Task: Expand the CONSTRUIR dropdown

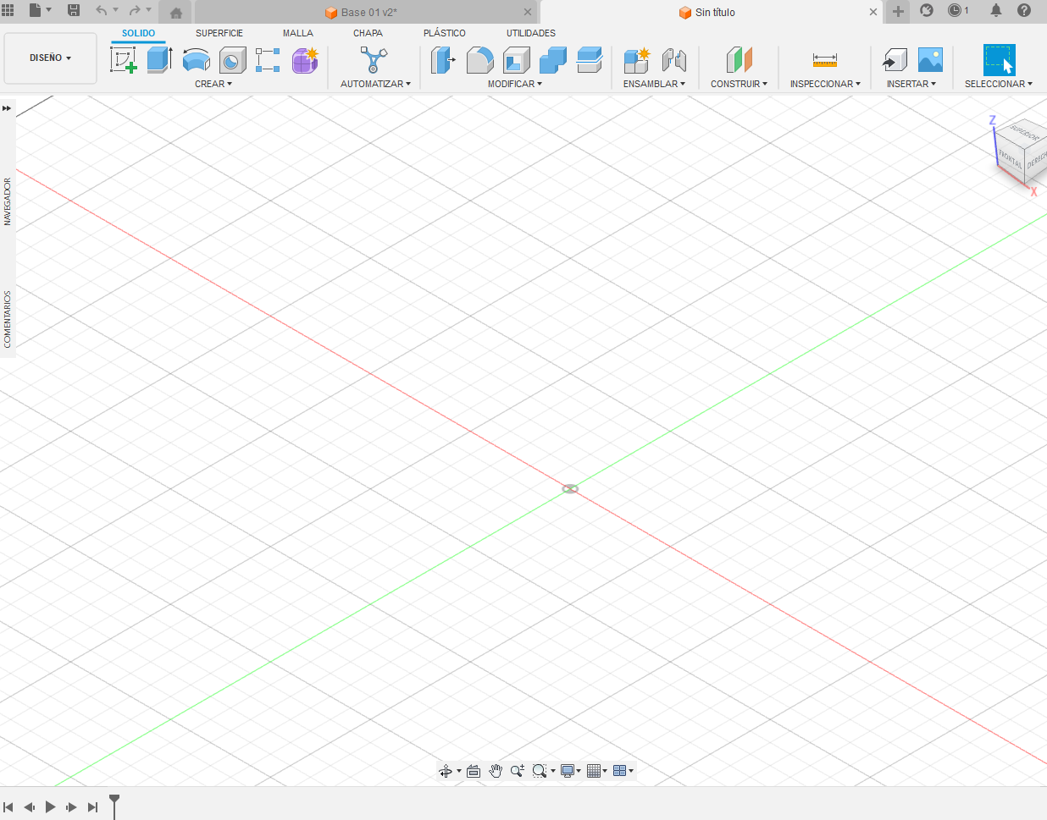Action: point(739,84)
